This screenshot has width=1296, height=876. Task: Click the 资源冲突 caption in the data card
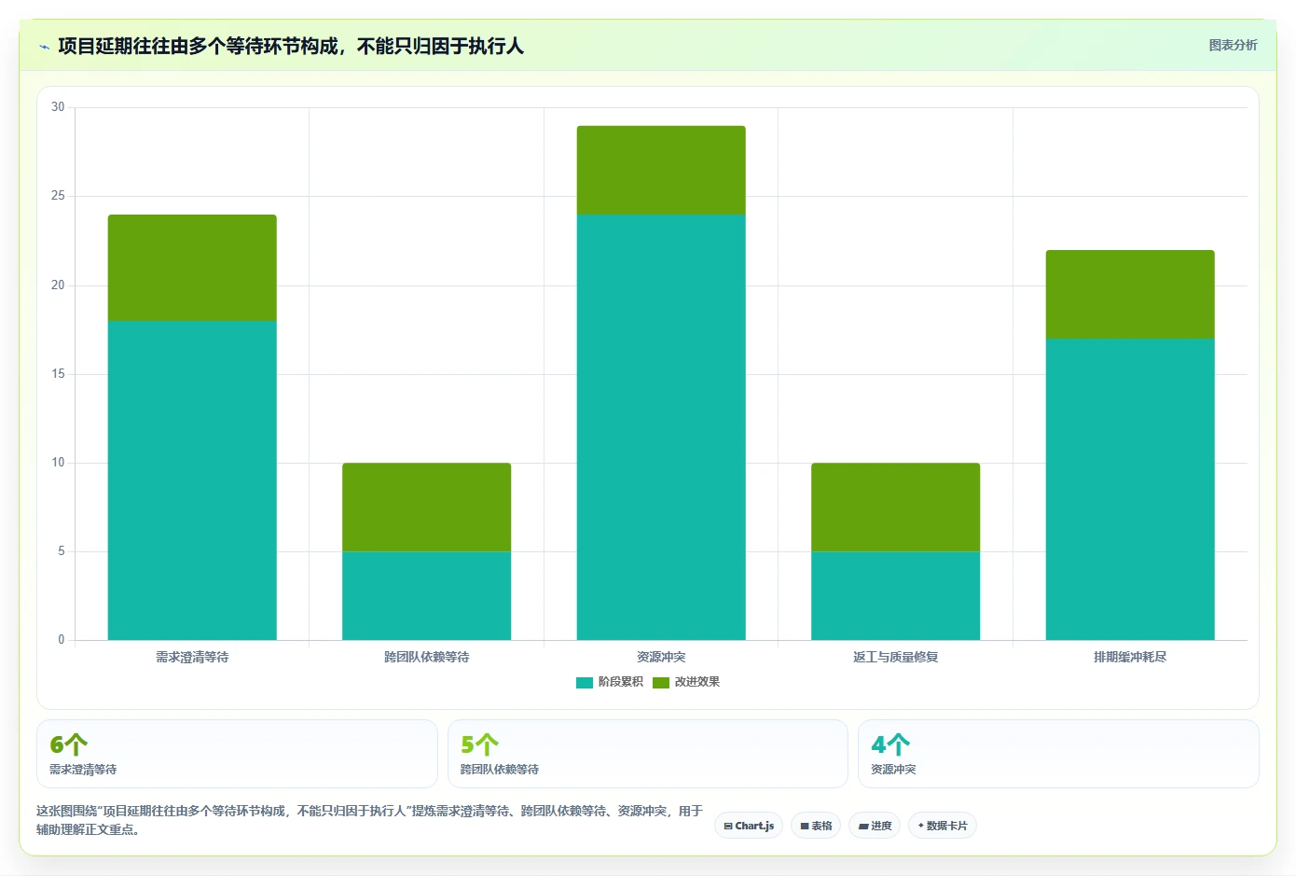(893, 770)
